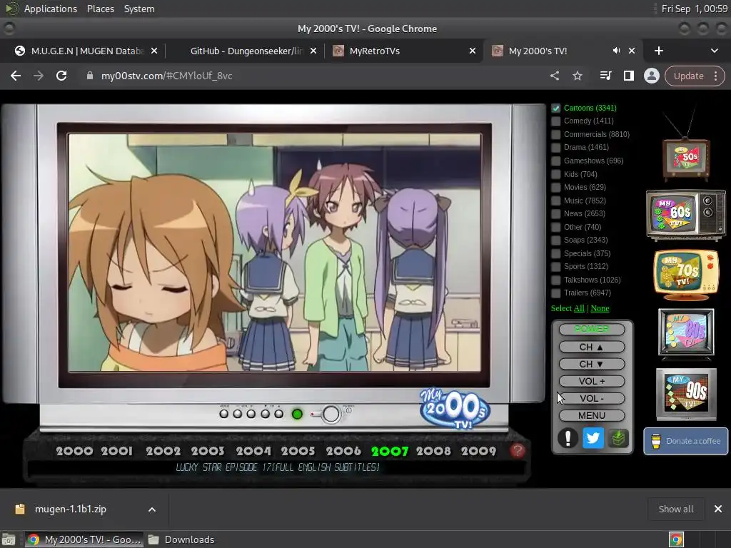Check the Gameshows category
The image size is (731, 548).
[x=555, y=161]
